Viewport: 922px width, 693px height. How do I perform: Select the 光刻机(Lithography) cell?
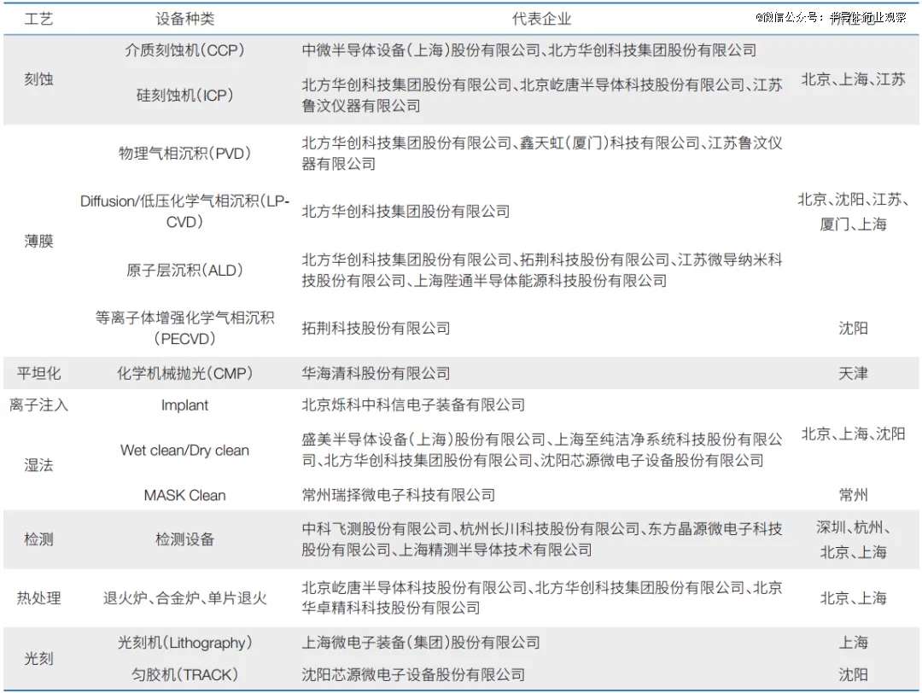coord(184,643)
